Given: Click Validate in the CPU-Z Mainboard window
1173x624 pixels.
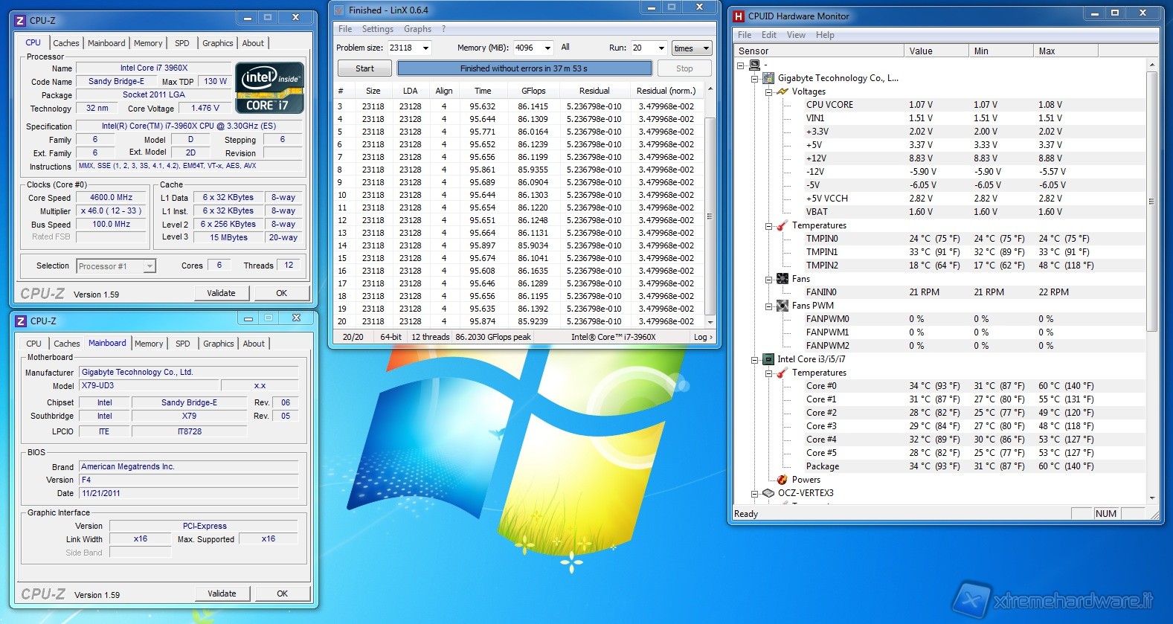Looking at the screenshot, I should pos(222,594).
